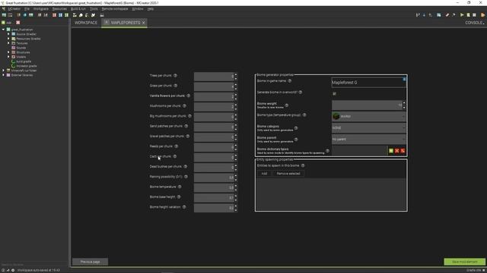This screenshot has height=273, width=487.
Task: Close the MAPLEFORESTG tab
Action: point(144,23)
